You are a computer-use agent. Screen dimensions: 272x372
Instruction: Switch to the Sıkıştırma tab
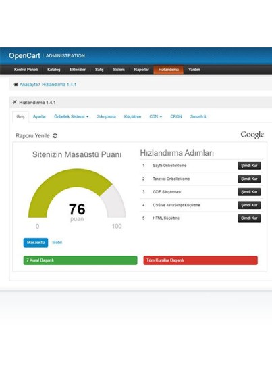click(106, 116)
